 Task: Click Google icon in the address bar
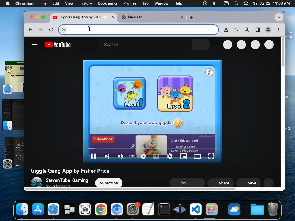click(63, 30)
